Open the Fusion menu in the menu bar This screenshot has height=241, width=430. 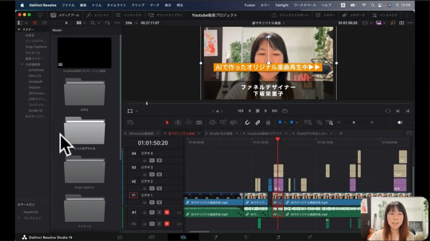[249, 5]
